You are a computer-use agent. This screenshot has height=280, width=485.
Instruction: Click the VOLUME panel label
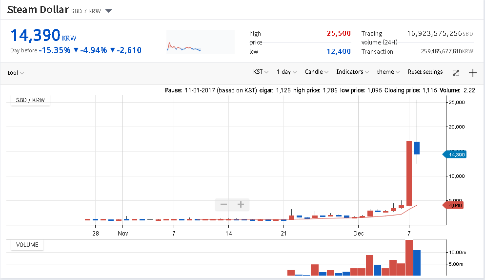coord(27,245)
